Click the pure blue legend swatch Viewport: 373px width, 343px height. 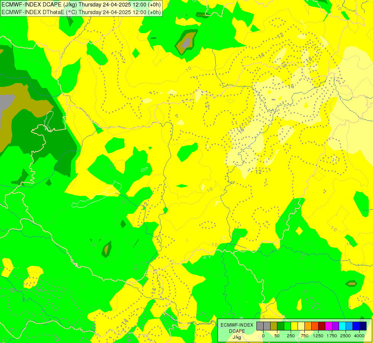click(356, 326)
